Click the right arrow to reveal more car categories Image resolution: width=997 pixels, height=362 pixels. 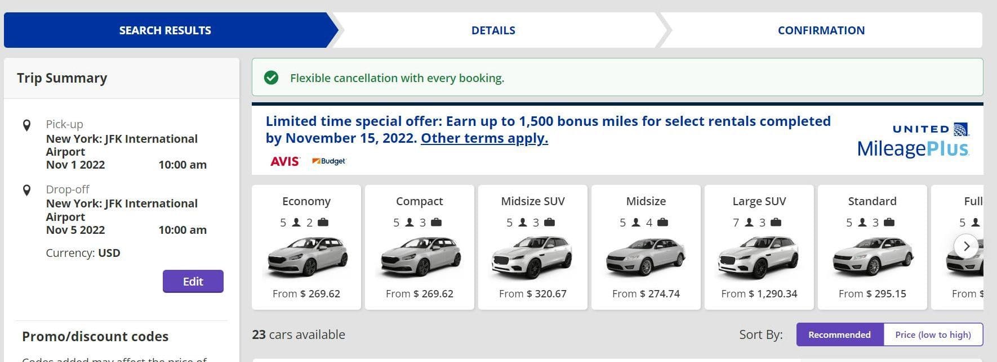(967, 246)
